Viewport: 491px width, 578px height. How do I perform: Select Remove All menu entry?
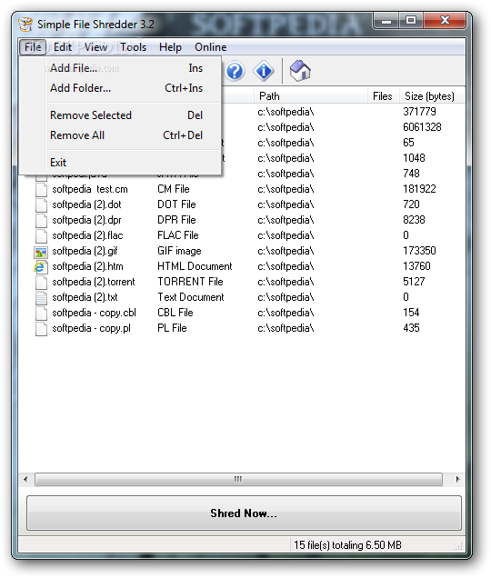pos(120,135)
